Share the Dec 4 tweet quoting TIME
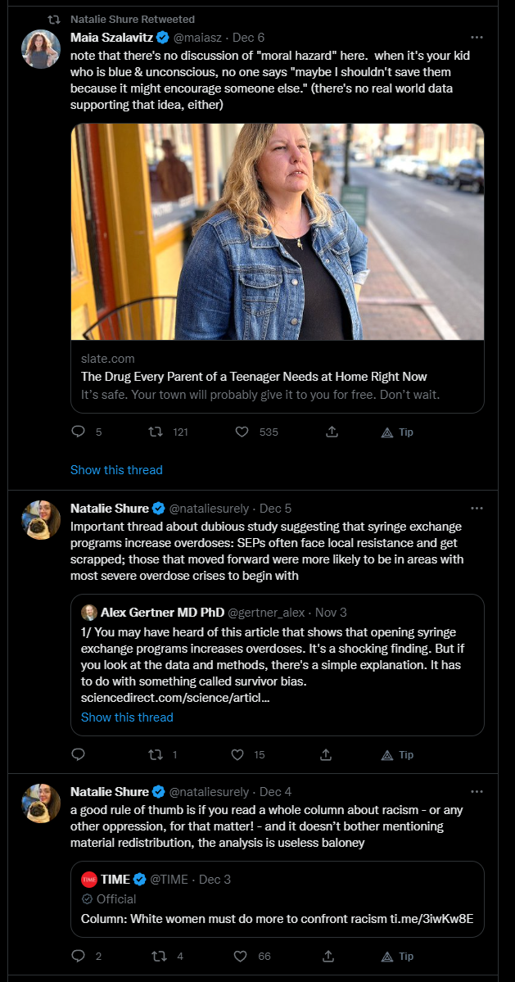 [x=328, y=957]
